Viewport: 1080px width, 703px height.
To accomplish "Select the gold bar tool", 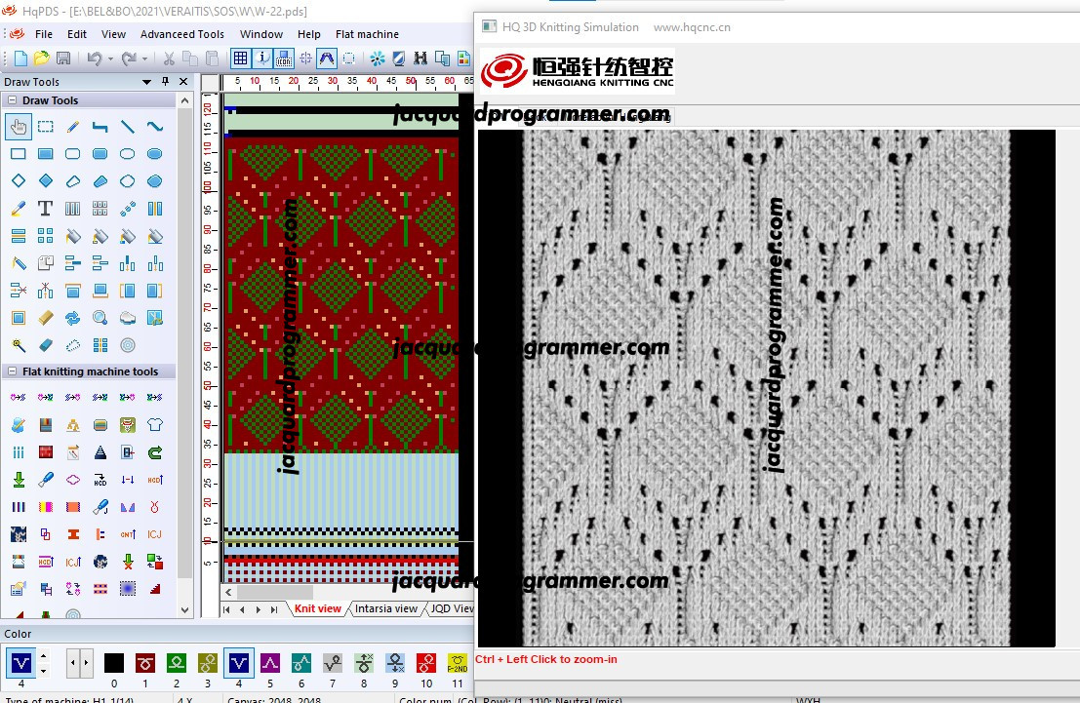I will (46, 318).
